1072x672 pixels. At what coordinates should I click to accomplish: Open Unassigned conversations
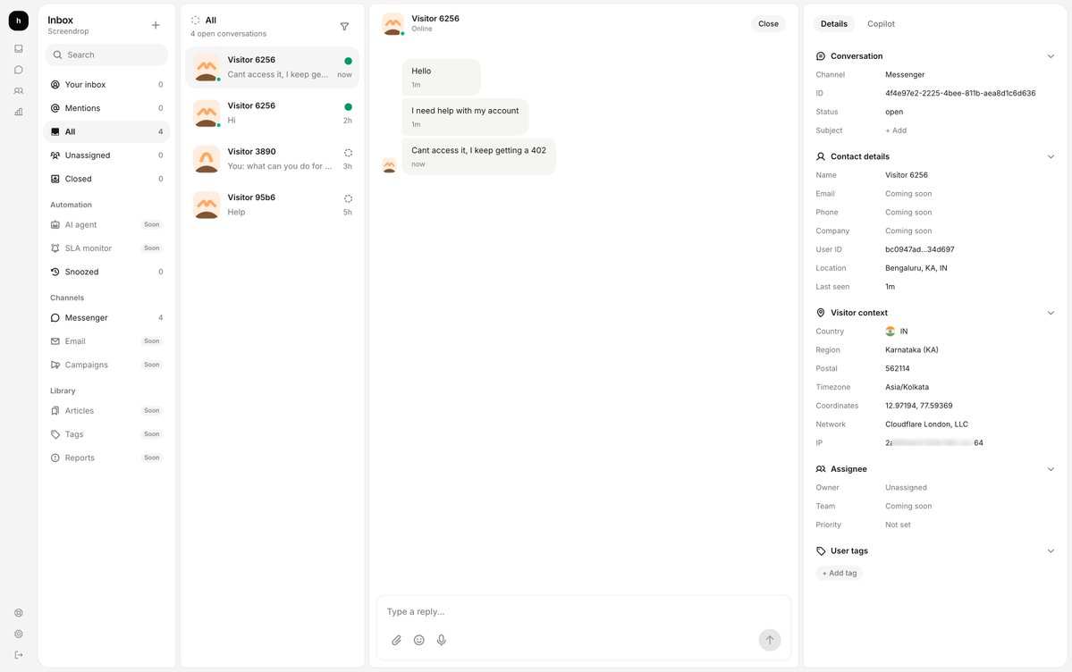pos(106,155)
